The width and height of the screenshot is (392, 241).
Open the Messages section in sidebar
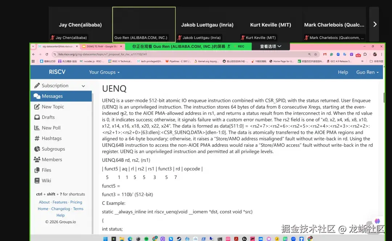pos(61,96)
